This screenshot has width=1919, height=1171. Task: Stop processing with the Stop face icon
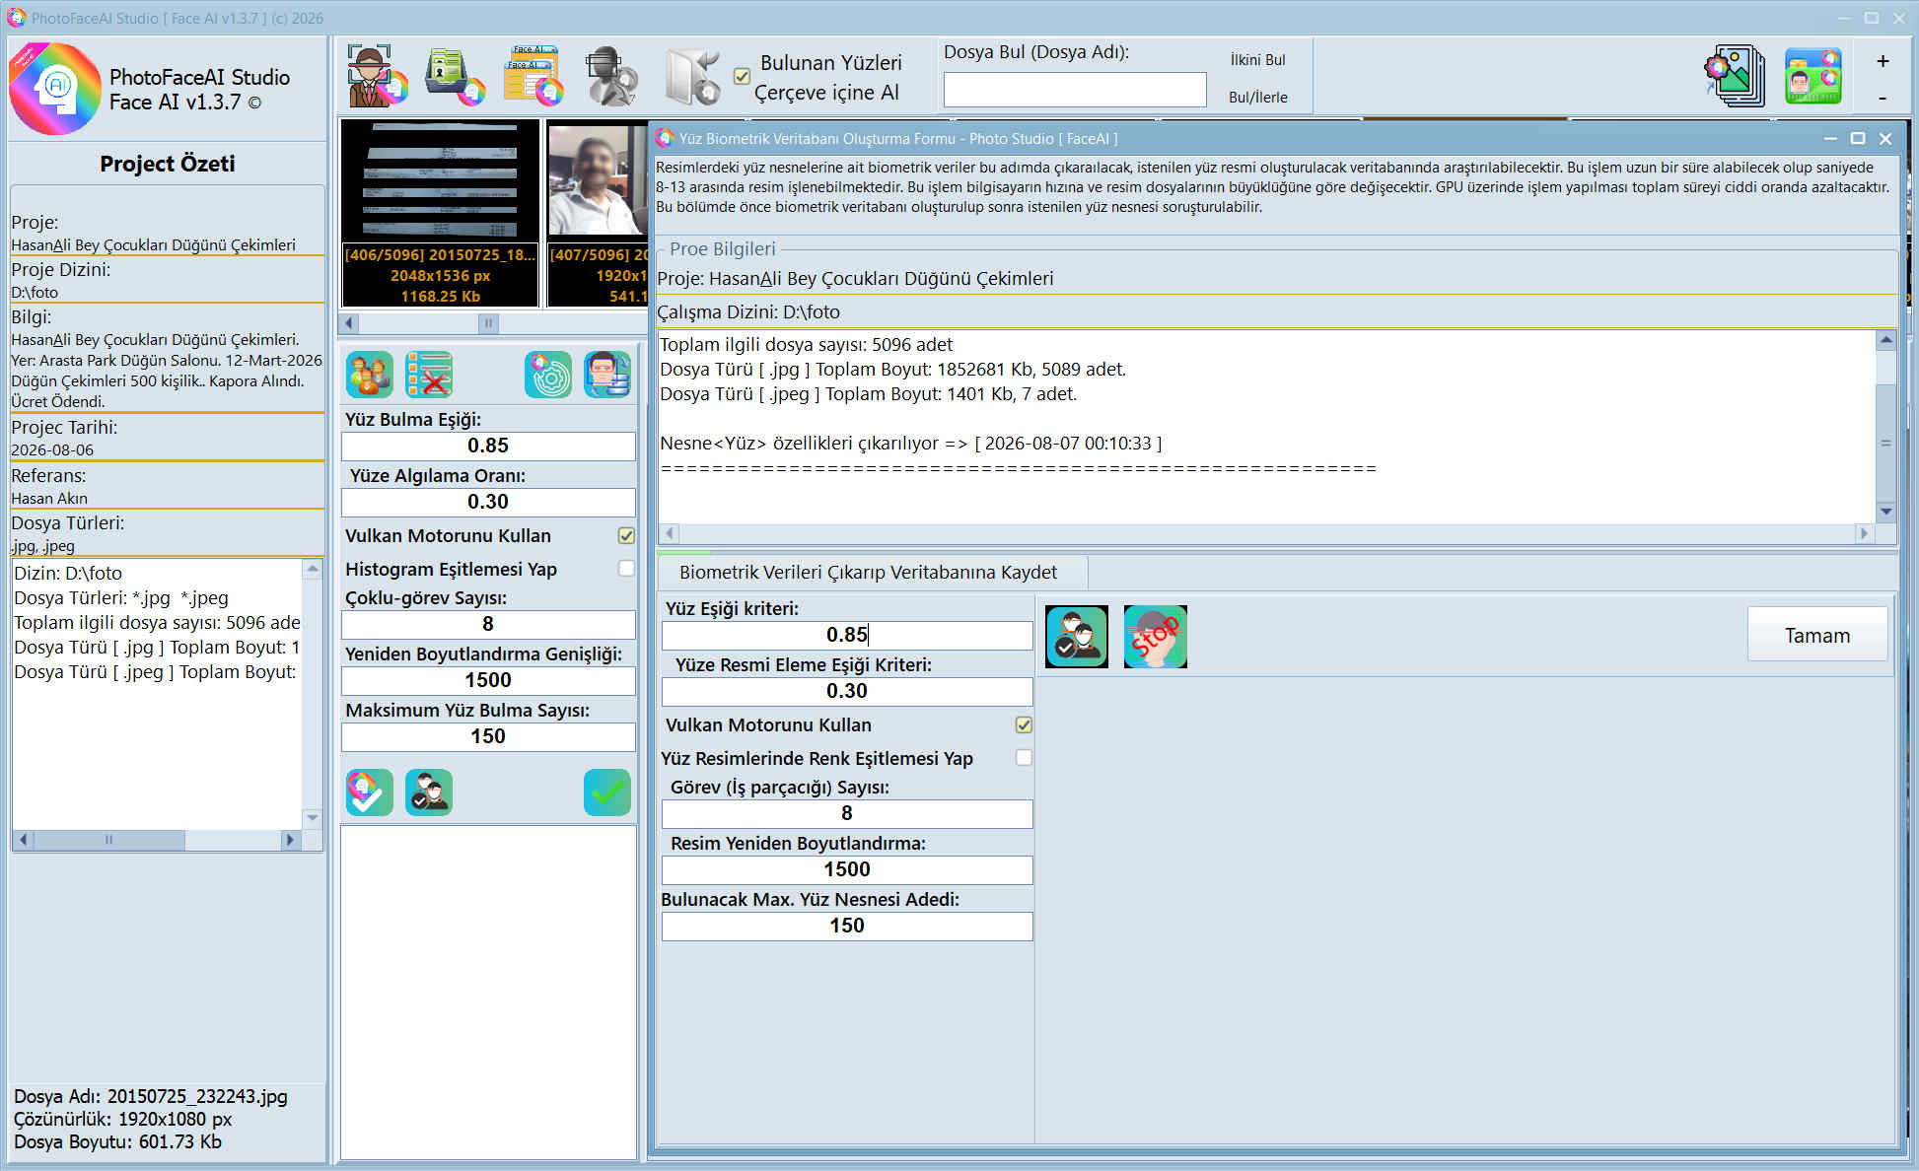tap(1156, 637)
